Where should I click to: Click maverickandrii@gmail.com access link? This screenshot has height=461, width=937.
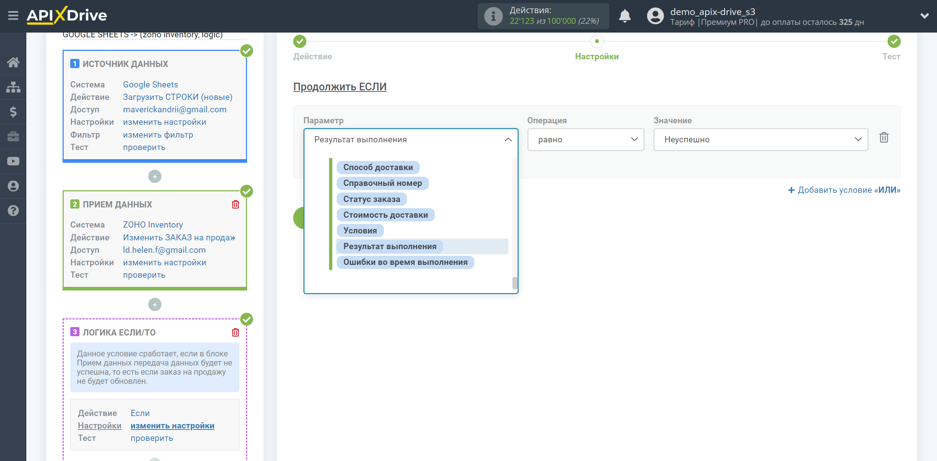[x=175, y=109]
